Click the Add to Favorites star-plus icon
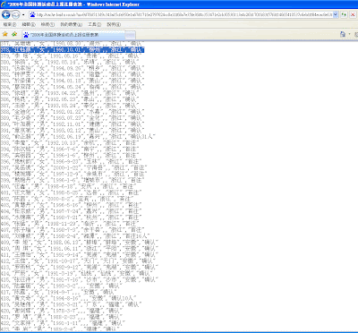The image size is (358, 333). [x=14, y=34]
